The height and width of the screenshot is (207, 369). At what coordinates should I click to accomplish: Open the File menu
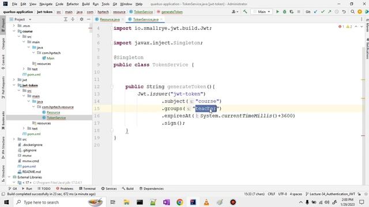pyautogui.click(x=14, y=4)
